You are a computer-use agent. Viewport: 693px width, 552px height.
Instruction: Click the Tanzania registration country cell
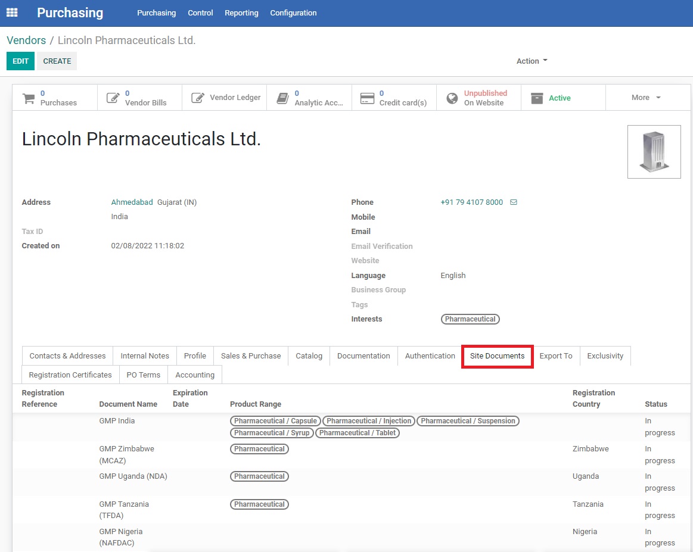(588, 504)
